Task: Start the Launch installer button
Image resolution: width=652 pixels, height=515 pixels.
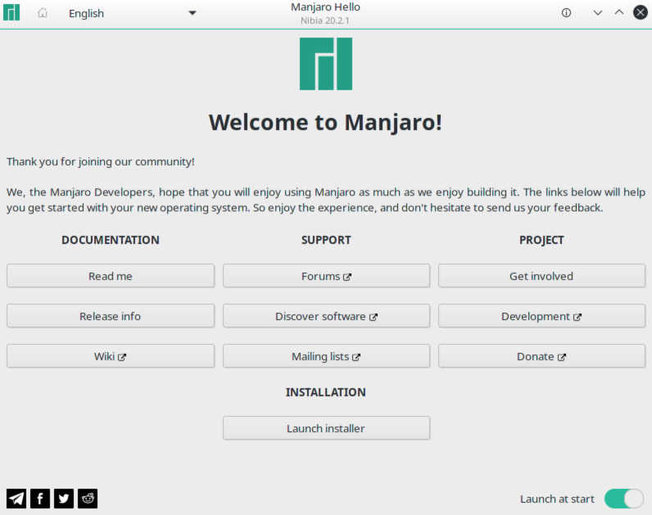Action: (327, 428)
